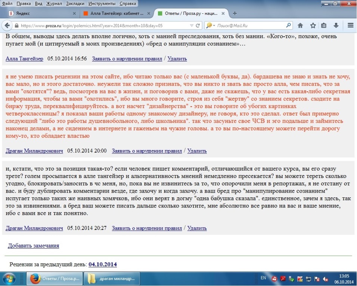Click the 05.10.2014 20:00 timestamp

(87, 151)
